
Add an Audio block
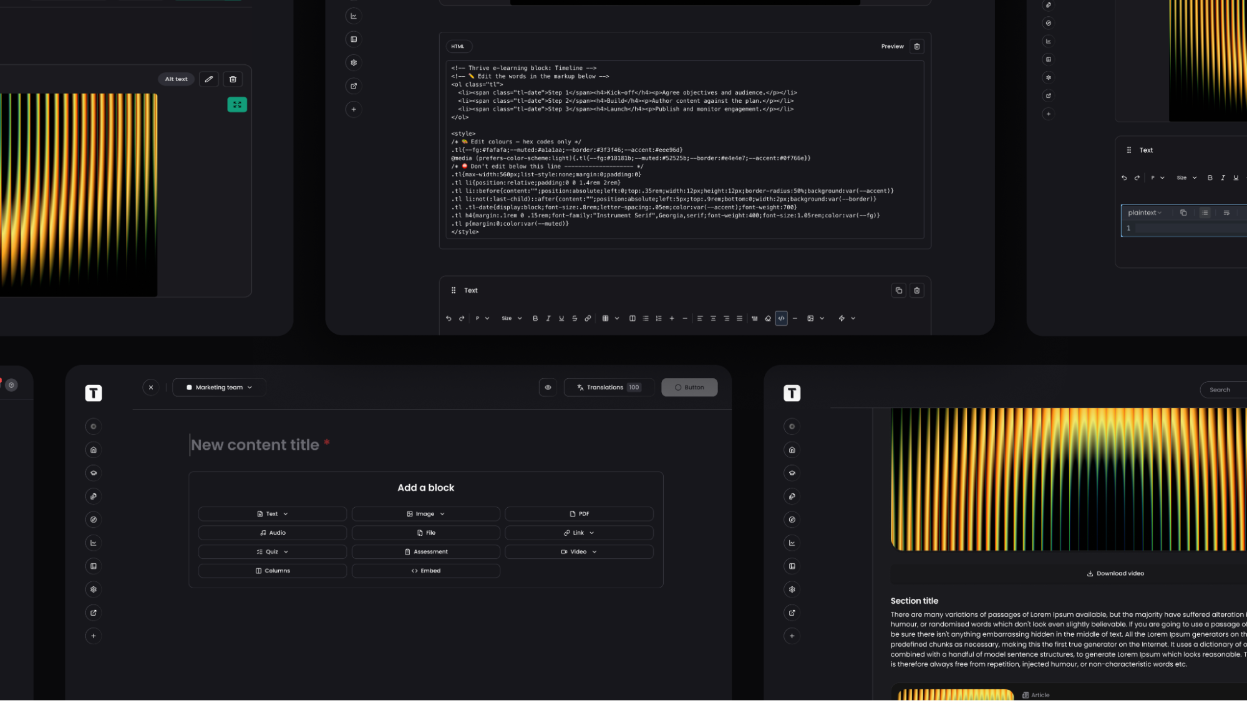pos(273,533)
